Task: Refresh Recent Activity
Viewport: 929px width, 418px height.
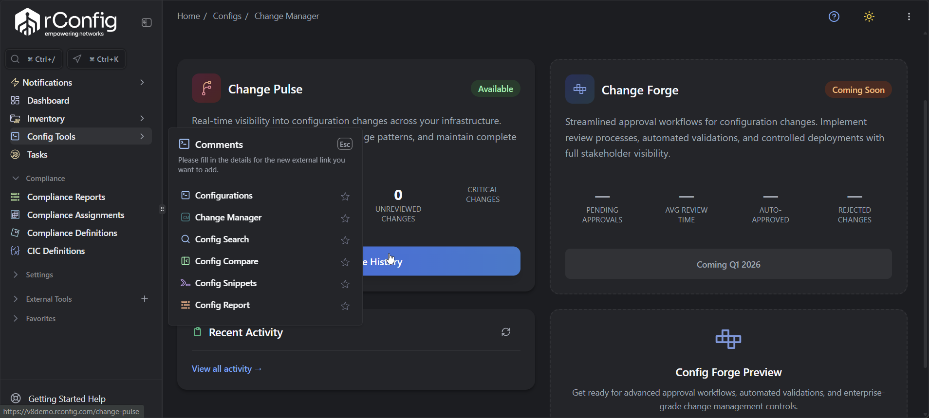Action: point(506,332)
